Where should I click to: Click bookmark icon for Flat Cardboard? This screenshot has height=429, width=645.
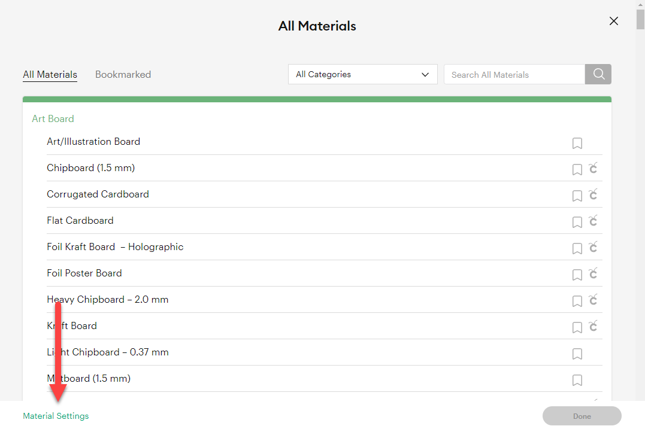click(577, 223)
